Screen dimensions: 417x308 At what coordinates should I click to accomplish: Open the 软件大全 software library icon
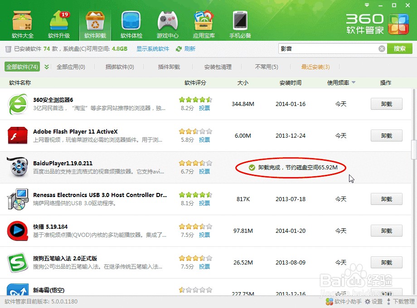(x=22, y=24)
